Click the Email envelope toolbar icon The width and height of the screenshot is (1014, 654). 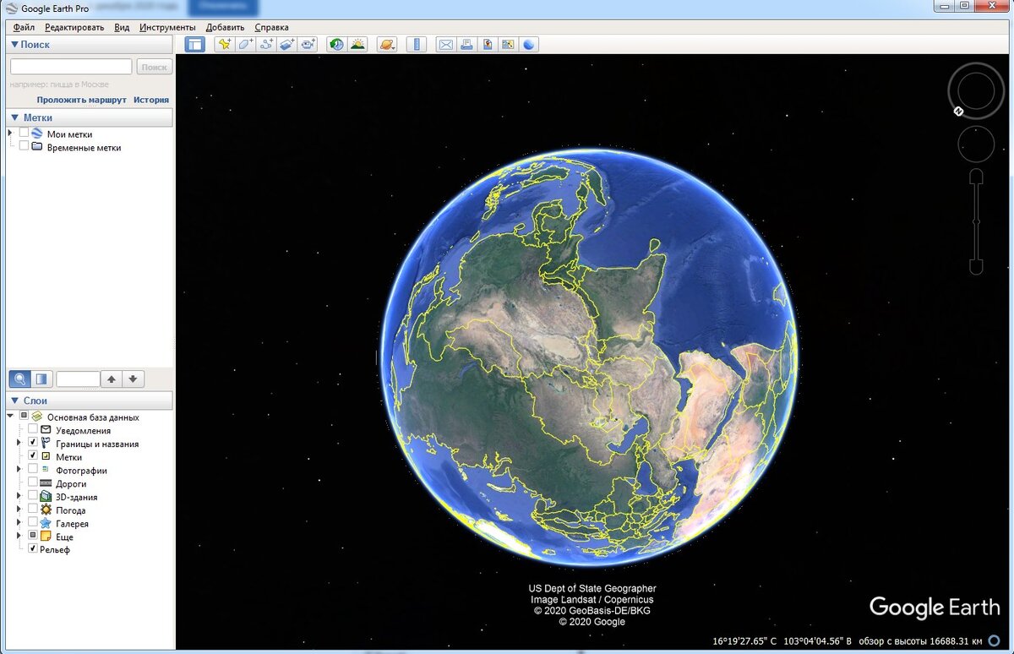(445, 44)
